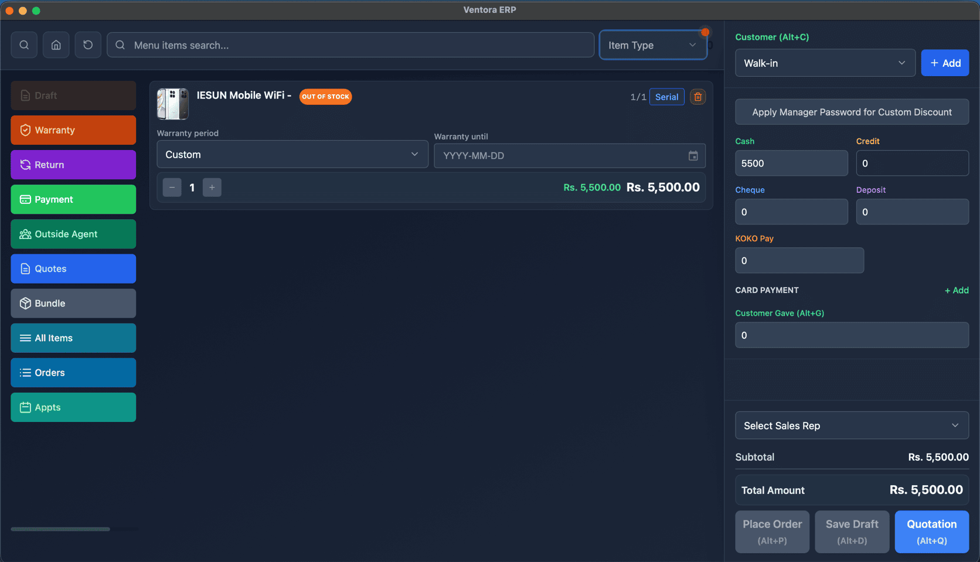
Task: Open the Outside Agent section
Action: click(x=73, y=234)
